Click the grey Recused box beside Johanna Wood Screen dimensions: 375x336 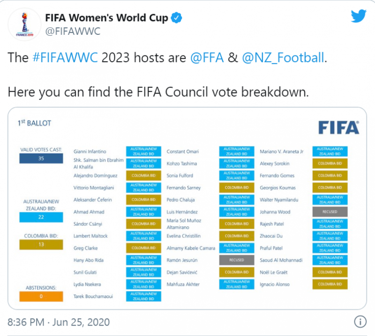pyautogui.click(x=330, y=212)
